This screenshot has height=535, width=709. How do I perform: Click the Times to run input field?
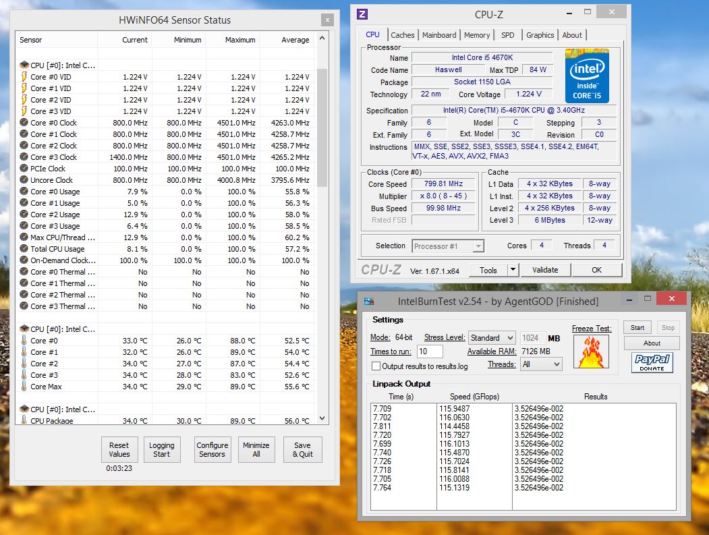(430, 351)
